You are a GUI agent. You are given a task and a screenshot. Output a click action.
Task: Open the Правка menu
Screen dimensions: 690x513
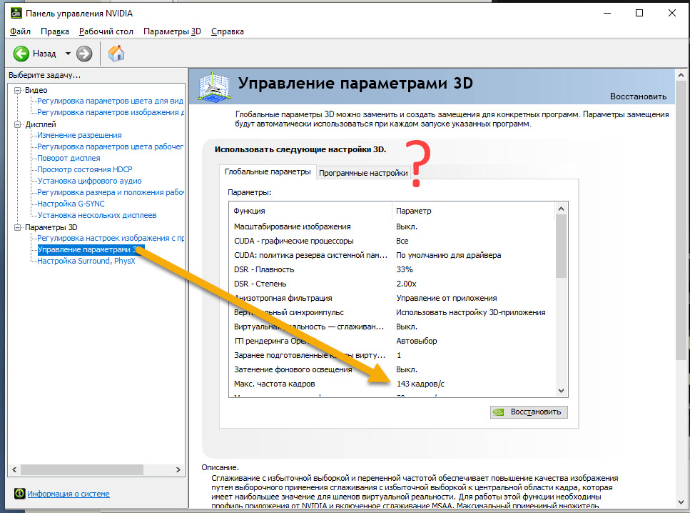click(x=54, y=31)
